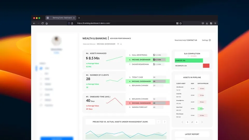The width and height of the screenshot is (249, 140).
Task: Select Null Armstrong in assets ranking
Action: (x=148, y=55)
